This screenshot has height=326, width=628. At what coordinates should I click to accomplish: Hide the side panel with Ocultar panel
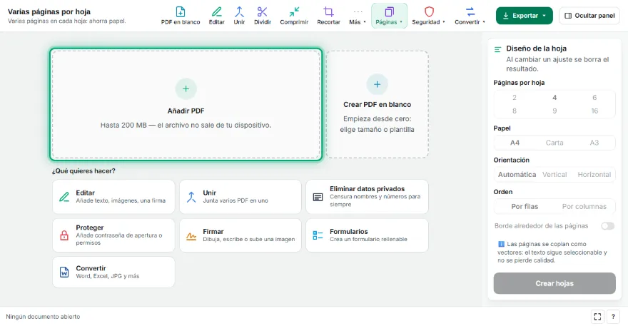coord(589,16)
